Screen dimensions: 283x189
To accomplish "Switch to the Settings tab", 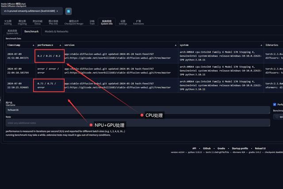I will pyautogui.click(x=123, y=22).
